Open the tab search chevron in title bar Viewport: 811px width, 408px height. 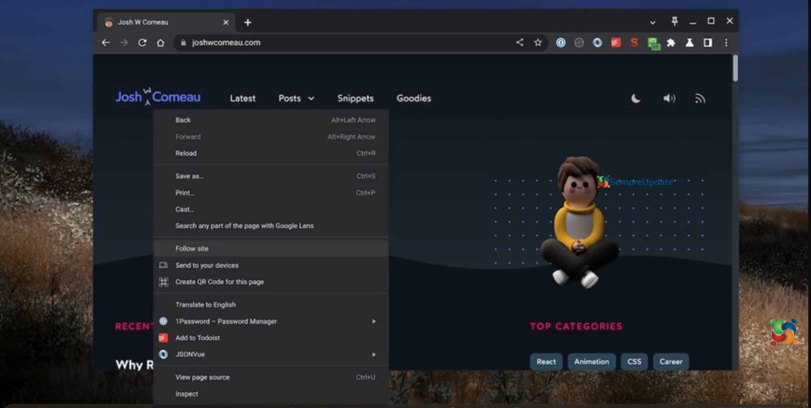tap(652, 22)
